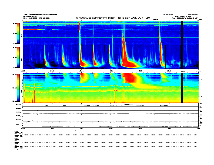Click the RAD1 intensity color bar
Viewport: 214px width, 165px height.
(18, 57)
